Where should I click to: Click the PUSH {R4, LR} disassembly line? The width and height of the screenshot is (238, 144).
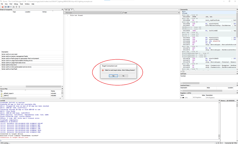pos(209,17)
